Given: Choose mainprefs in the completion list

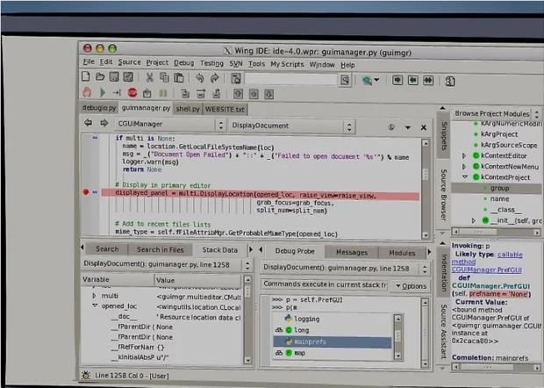Looking at the screenshot, I should (333, 341).
